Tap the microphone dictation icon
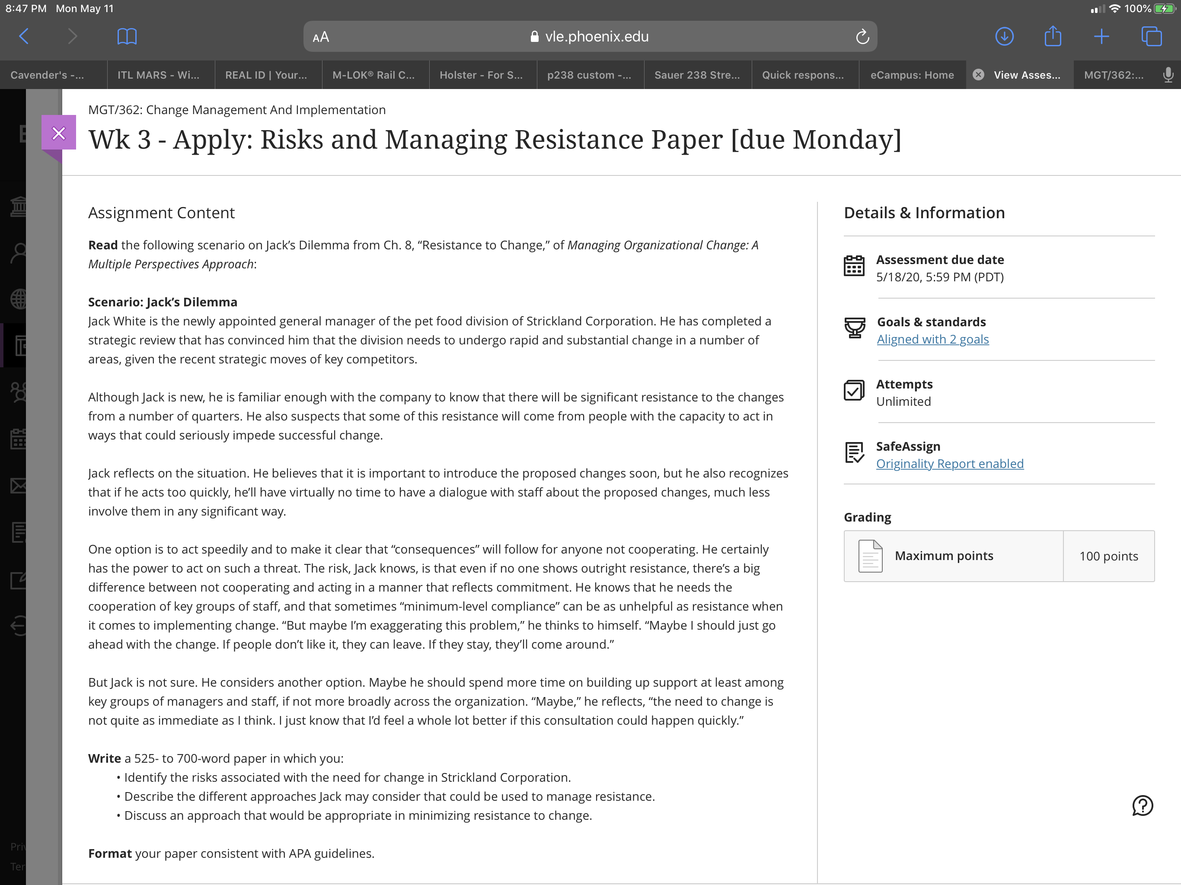Screen dimensions: 1181x885 pyautogui.click(x=1168, y=75)
